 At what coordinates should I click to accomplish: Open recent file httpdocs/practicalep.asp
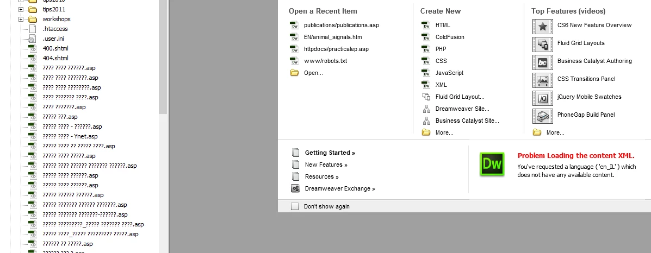336,49
